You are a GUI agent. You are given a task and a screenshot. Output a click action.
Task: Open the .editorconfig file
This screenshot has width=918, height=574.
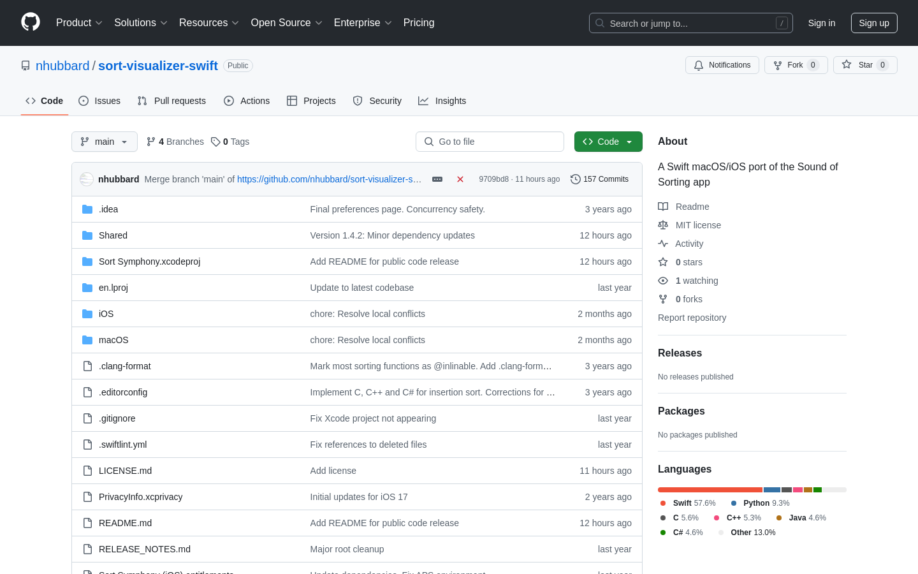coord(123,392)
